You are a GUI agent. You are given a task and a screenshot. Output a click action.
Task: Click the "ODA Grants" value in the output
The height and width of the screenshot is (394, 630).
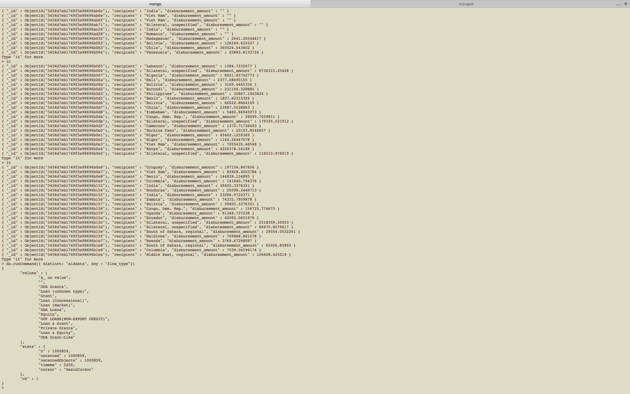click(x=53, y=287)
